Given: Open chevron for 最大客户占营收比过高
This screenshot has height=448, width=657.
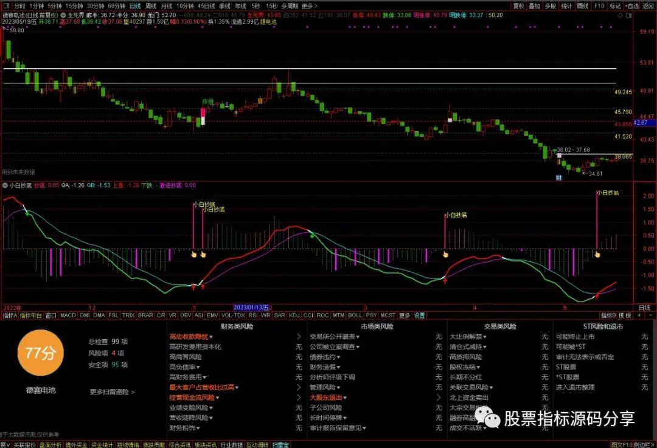Looking at the screenshot, I should coord(299,387).
